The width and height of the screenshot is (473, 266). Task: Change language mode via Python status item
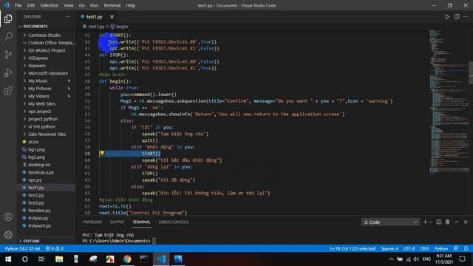click(x=441, y=248)
